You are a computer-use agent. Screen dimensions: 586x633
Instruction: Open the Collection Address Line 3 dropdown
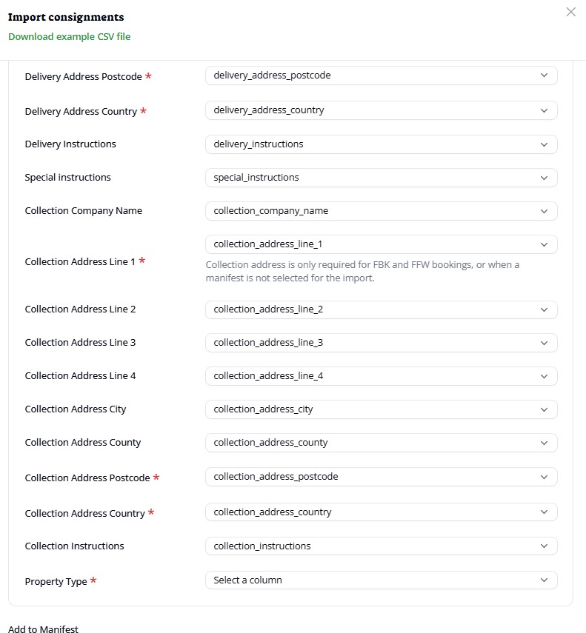coord(381,343)
